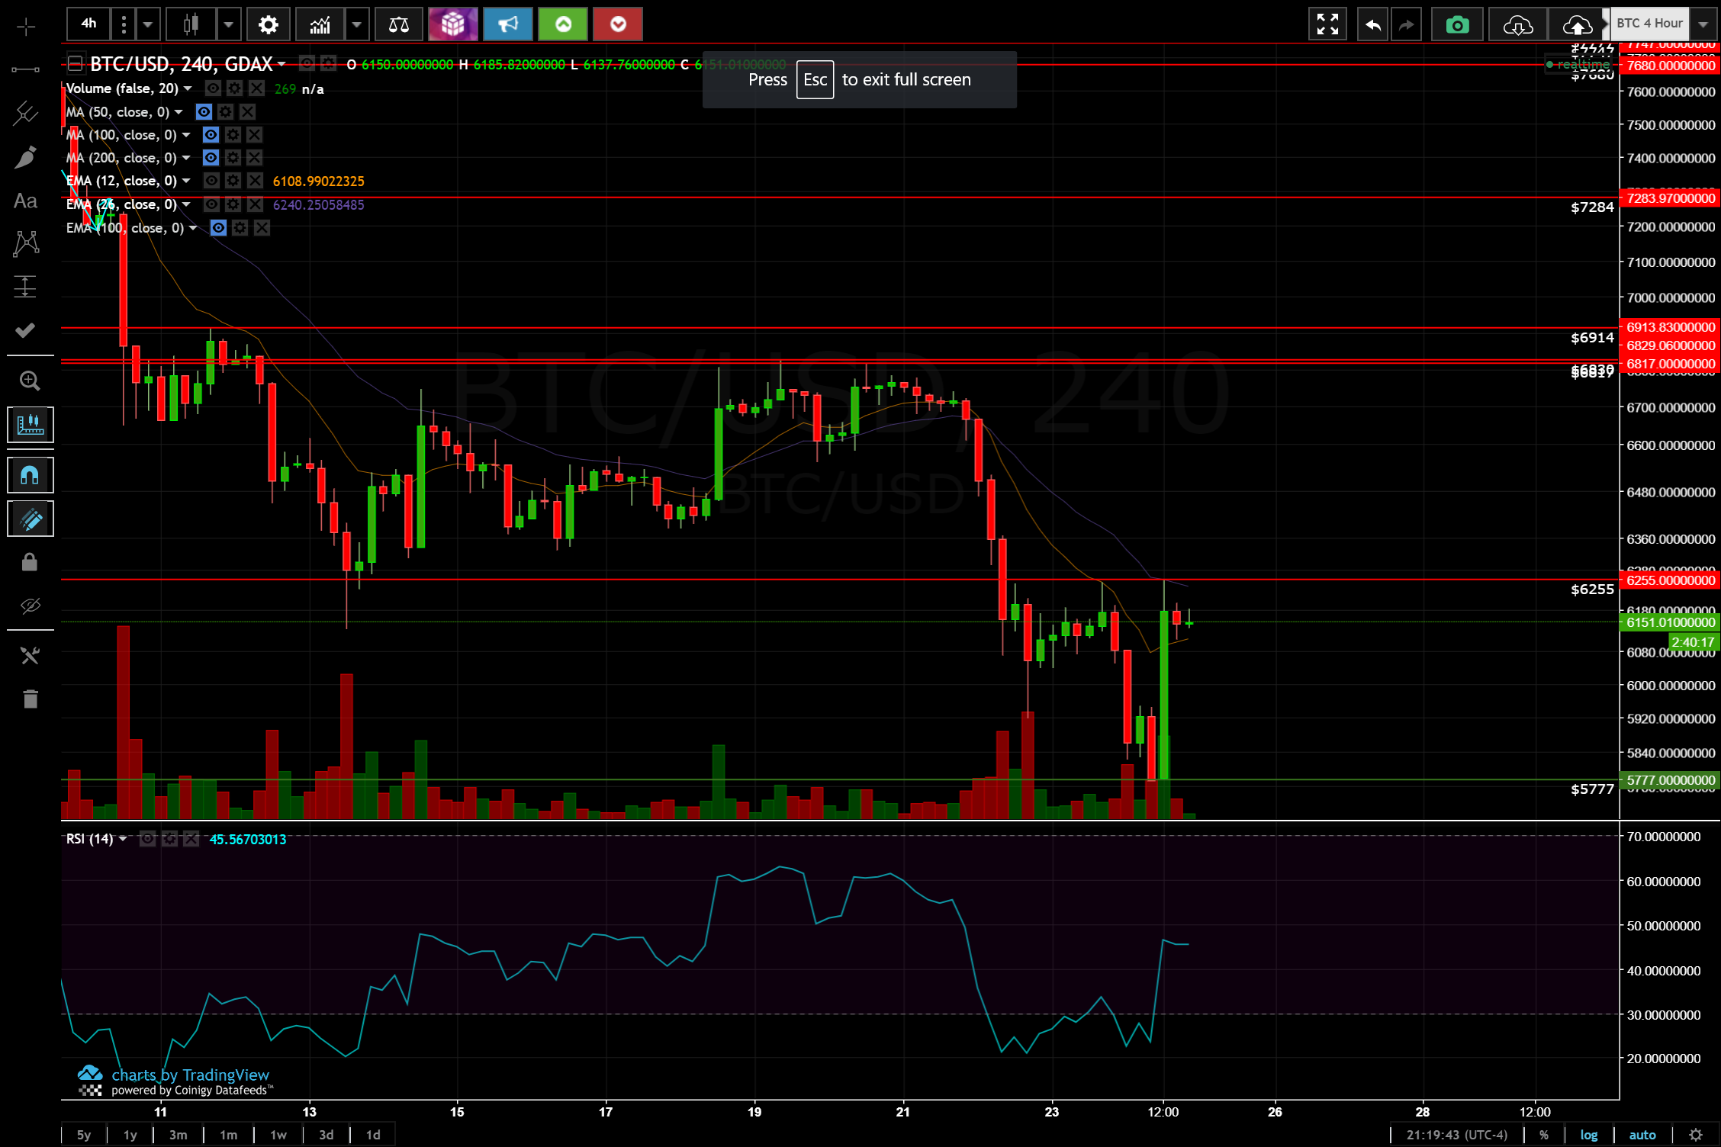Click the 4h interval button
The height and width of the screenshot is (1147, 1721).
pyautogui.click(x=88, y=24)
